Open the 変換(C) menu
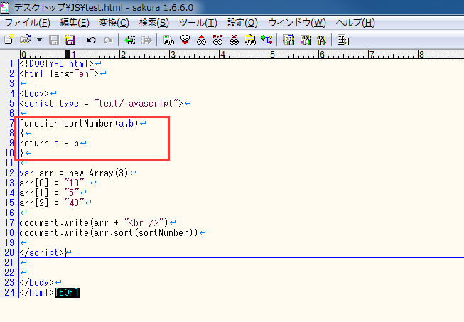 point(114,23)
